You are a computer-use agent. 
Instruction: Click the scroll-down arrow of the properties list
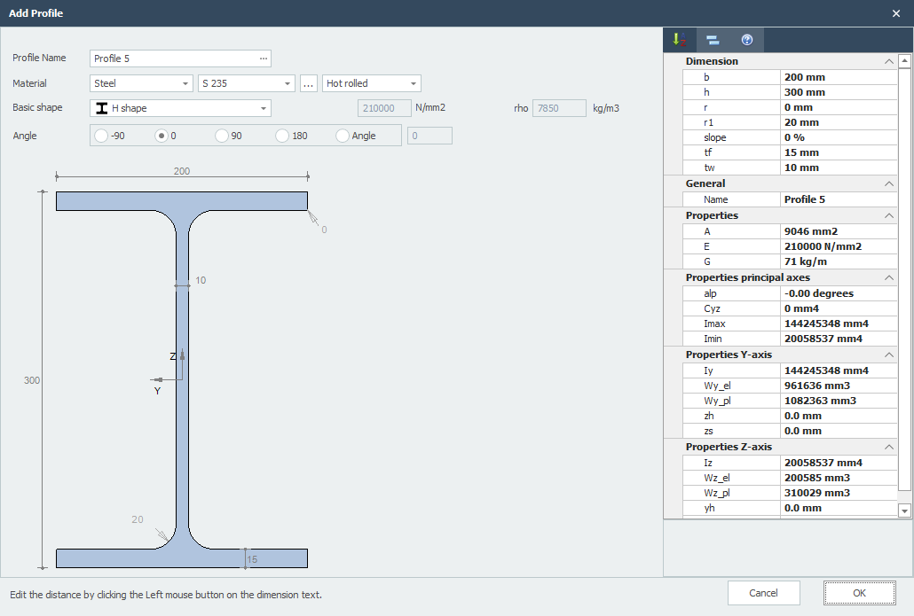pos(904,511)
